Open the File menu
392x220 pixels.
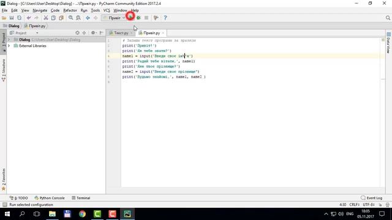[x=4, y=10]
